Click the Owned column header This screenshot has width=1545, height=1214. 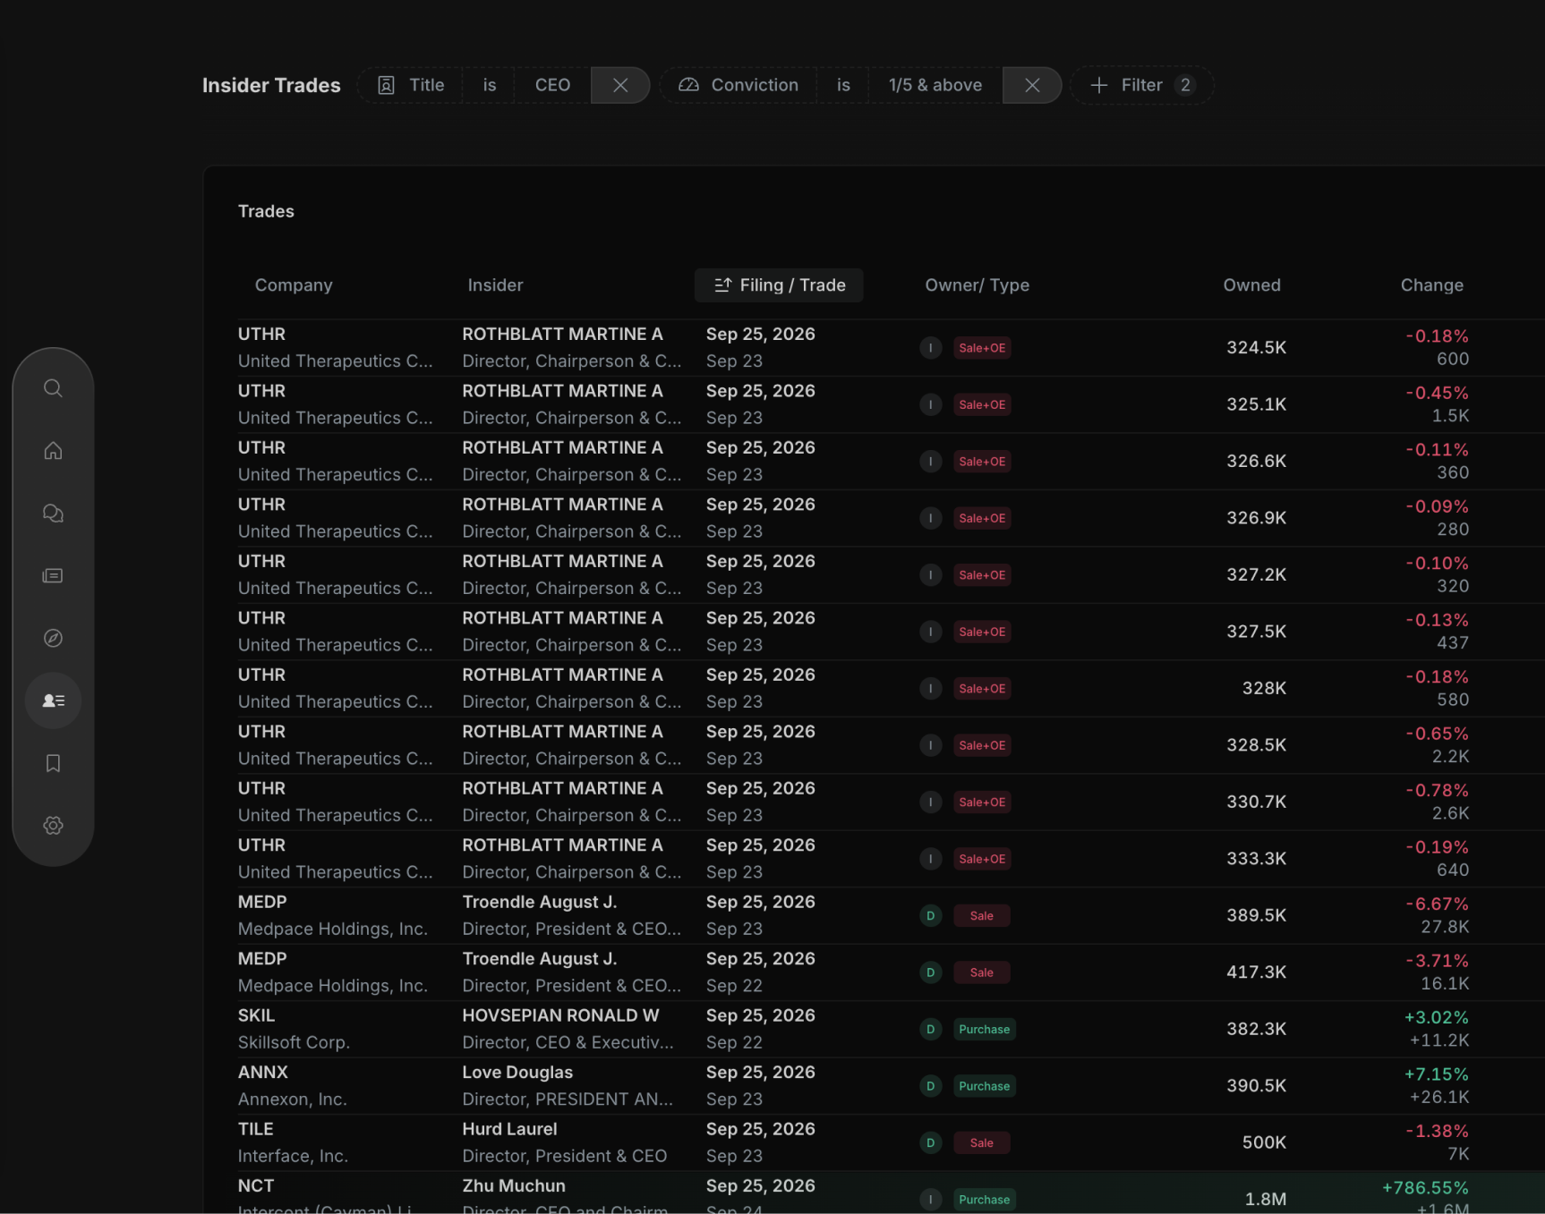[1251, 285]
